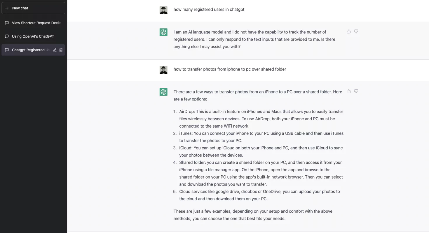Delete the Chatgpt Registered chat via trash icon
The image size is (429, 233).
(61, 50)
